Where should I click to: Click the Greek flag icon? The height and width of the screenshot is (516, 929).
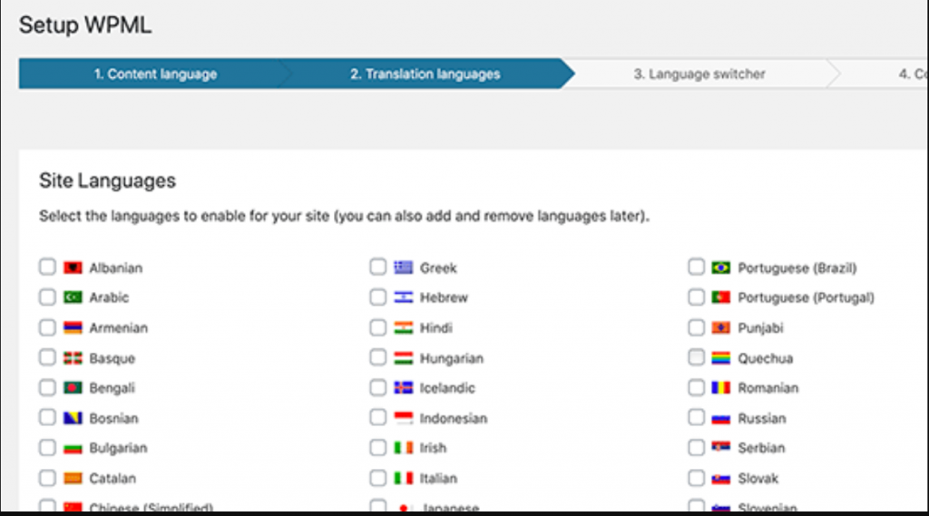pyautogui.click(x=404, y=268)
